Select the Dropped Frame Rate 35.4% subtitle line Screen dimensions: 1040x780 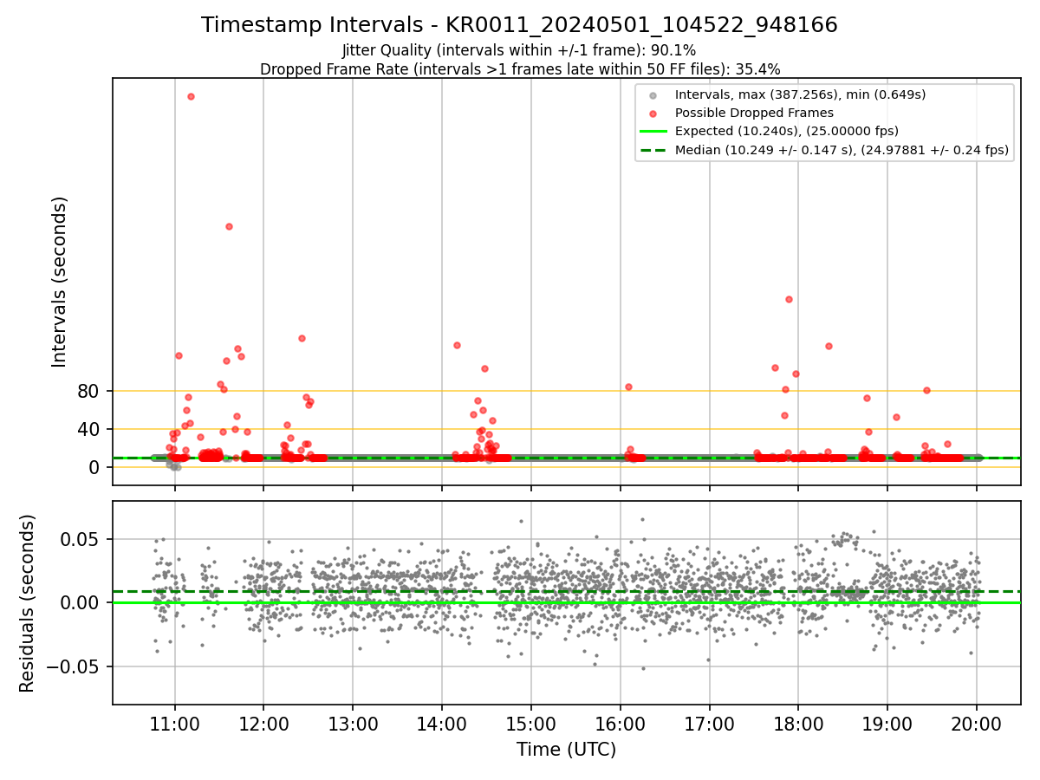[x=519, y=69]
